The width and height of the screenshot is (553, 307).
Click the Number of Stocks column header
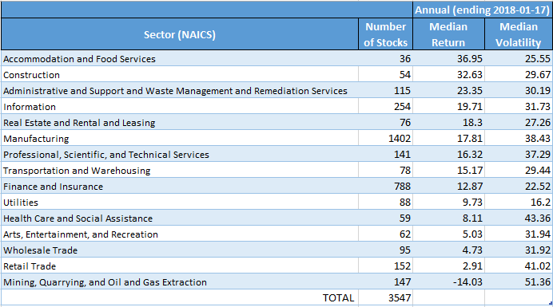pos(385,34)
